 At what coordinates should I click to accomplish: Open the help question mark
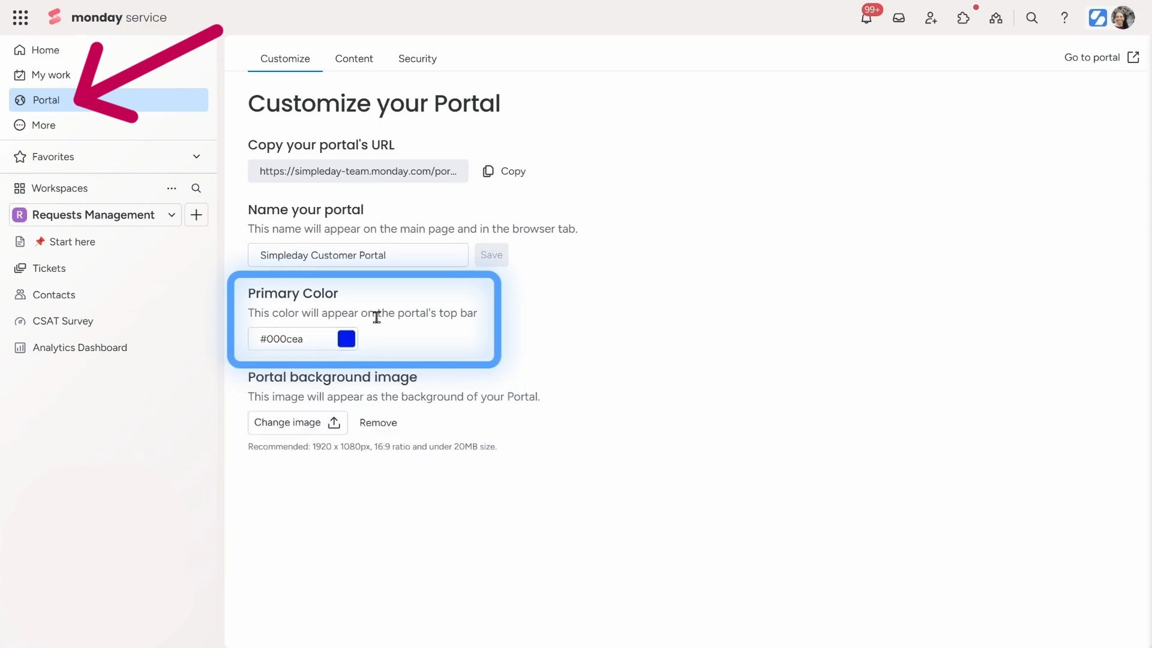pos(1064,18)
